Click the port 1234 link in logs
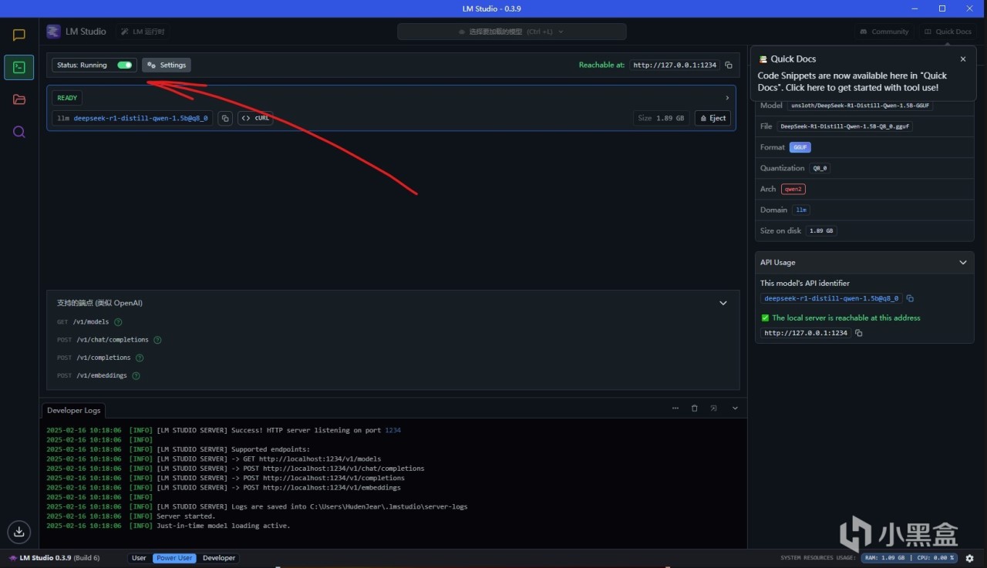Screen dimensions: 987x568 (392, 430)
